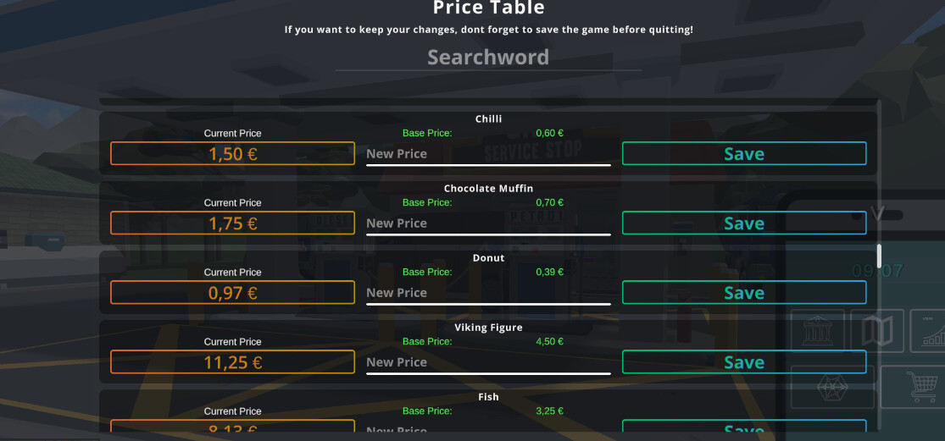Collapse phone using the V chevron
Viewport: 945px width, 441px height.
coord(878,214)
